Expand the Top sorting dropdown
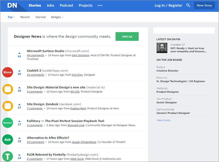Screen dimensions: 219x162 (x=11, y=17)
